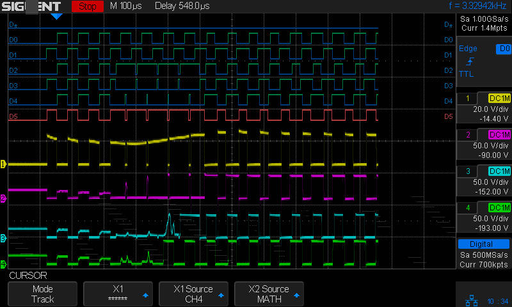Open the cursor Mode Track menu button
This screenshot has height=307, width=512.
pyautogui.click(x=42, y=294)
